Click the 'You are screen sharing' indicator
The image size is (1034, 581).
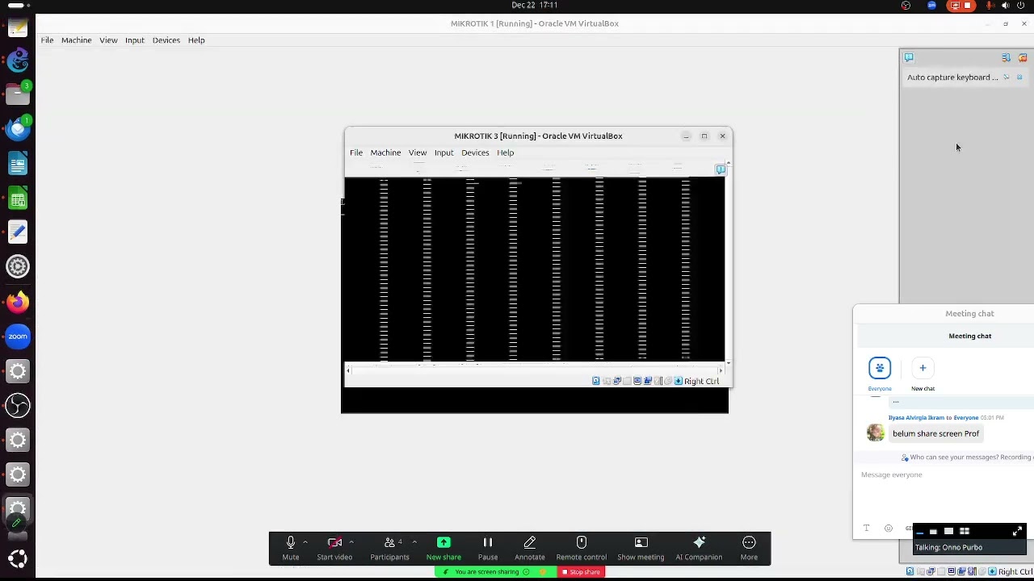486,572
